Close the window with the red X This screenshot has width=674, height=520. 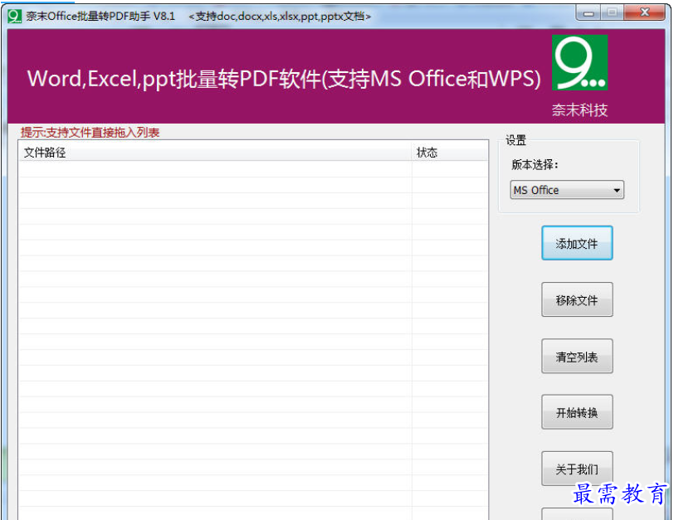[644, 13]
